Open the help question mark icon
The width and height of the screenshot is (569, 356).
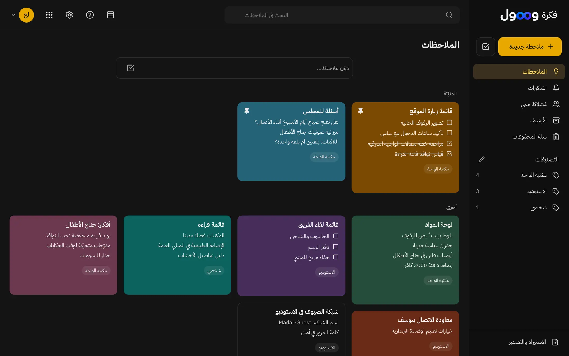pyautogui.click(x=90, y=15)
